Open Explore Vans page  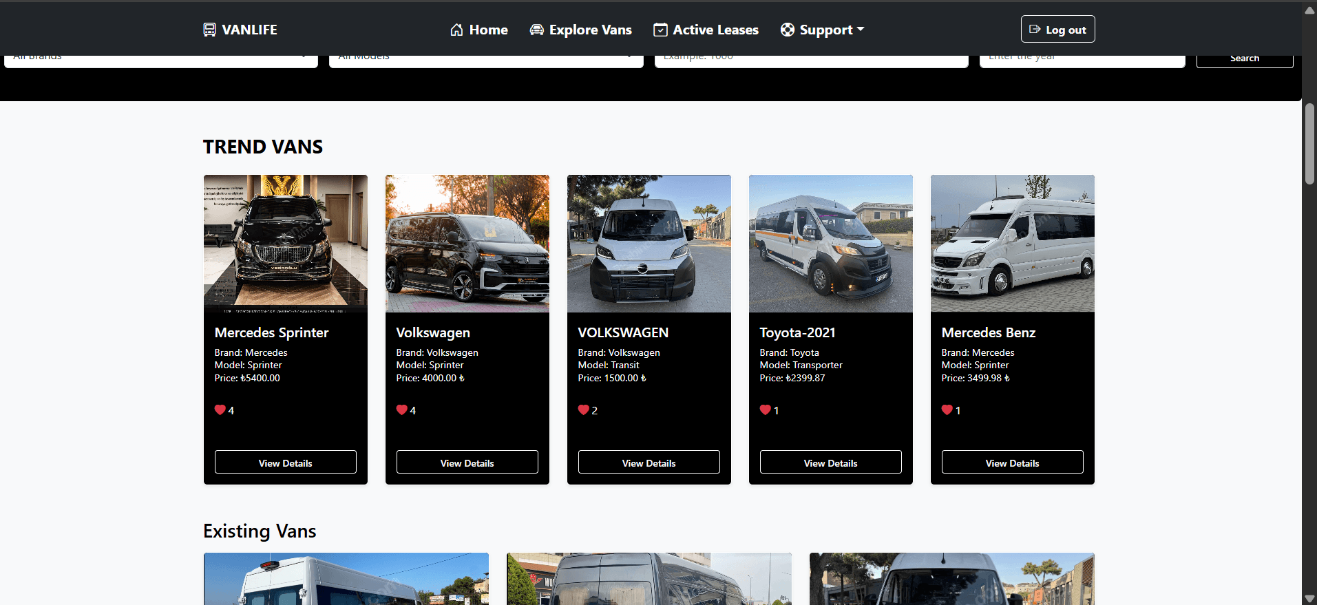pyautogui.click(x=580, y=30)
